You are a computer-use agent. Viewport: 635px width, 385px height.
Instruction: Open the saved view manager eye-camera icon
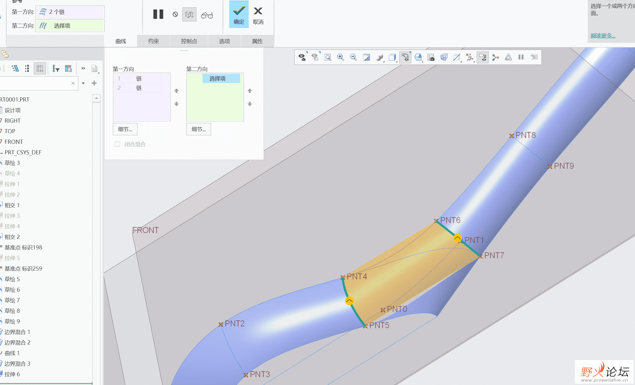[x=302, y=57]
